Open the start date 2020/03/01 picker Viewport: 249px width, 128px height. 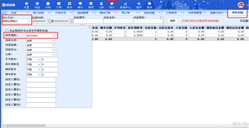pos(49,21)
